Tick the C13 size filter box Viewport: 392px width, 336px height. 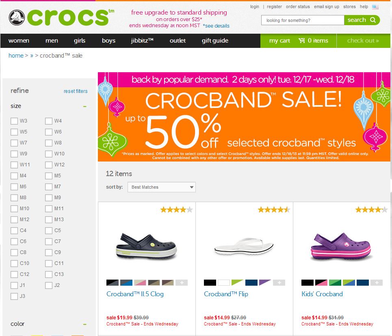tap(49, 274)
